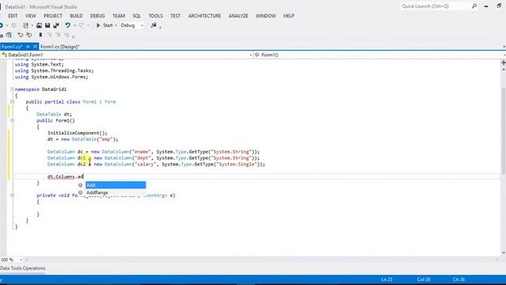506x285 pixels.
Task: Click the "salary" string in the dc2 line
Action: point(145,164)
